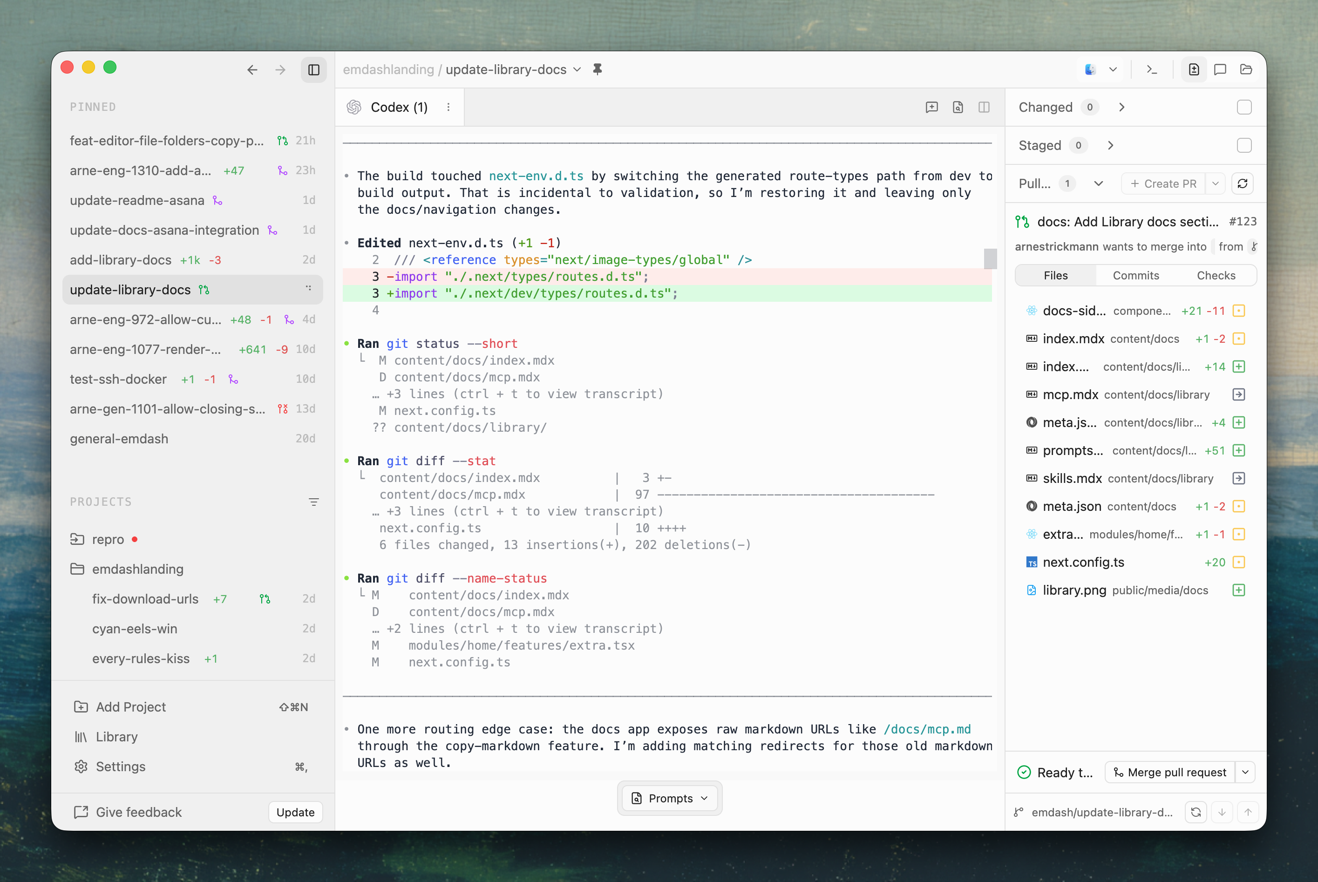Click the conversation scrollbar thumb
Viewport: 1318px width, 882px height.
pos(990,259)
